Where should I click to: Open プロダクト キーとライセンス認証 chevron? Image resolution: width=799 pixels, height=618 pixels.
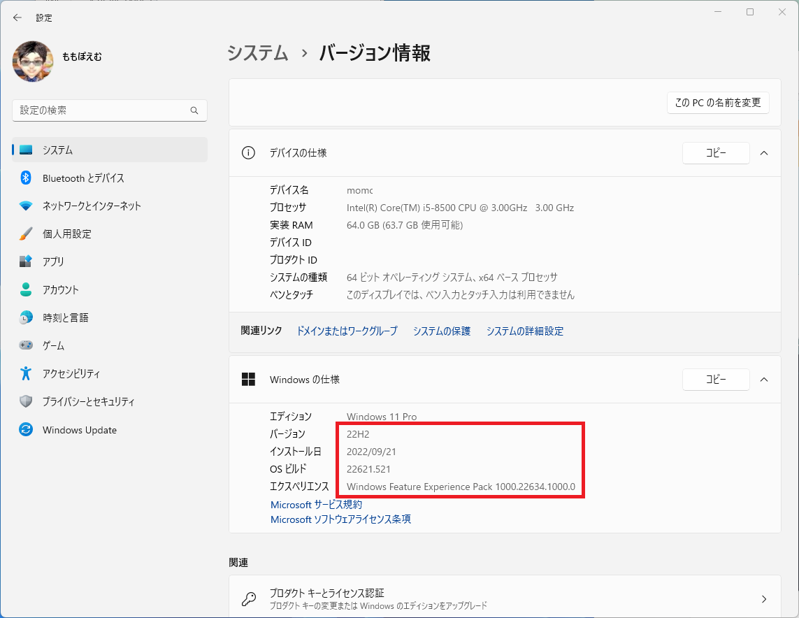click(764, 598)
